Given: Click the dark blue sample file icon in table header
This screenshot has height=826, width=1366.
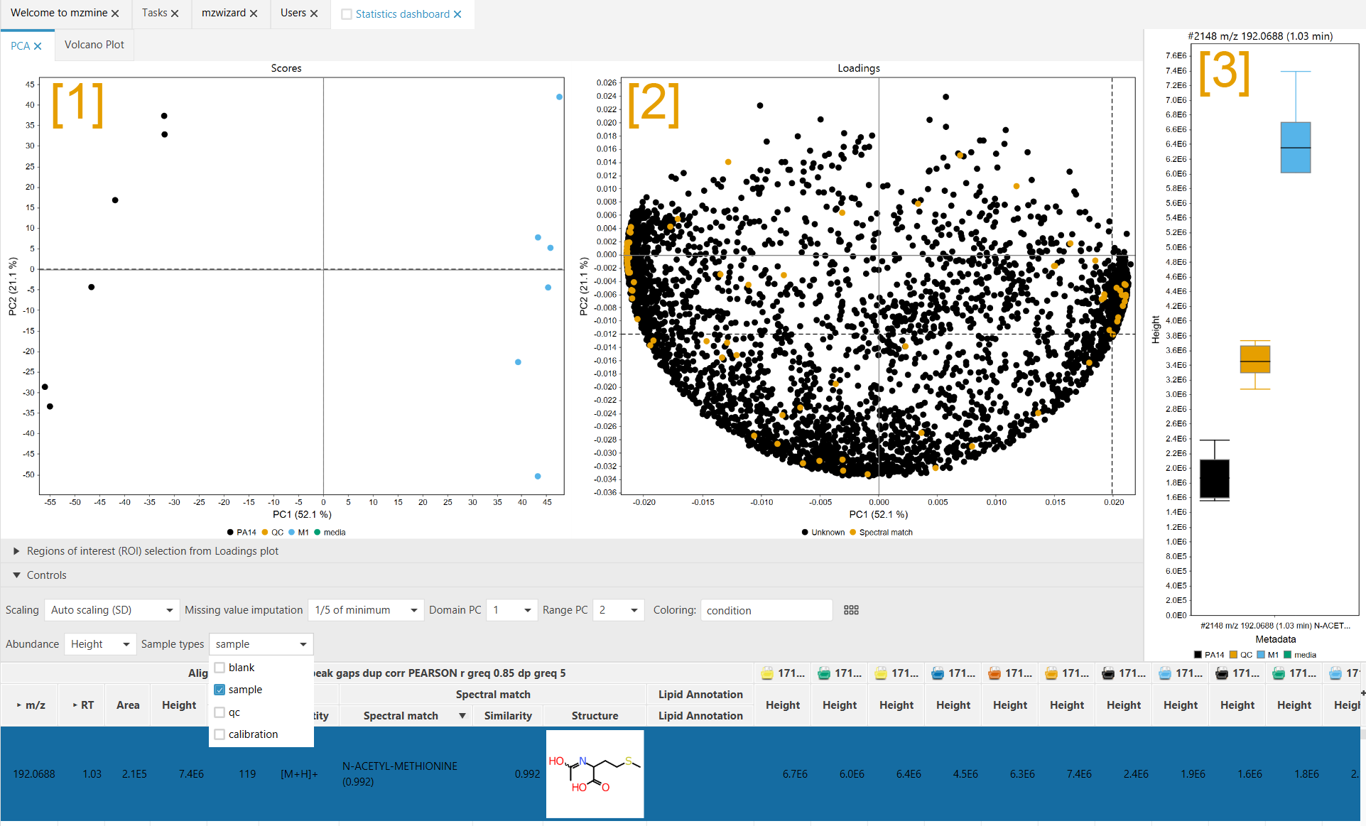Looking at the screenshot, I should [937, 673].
